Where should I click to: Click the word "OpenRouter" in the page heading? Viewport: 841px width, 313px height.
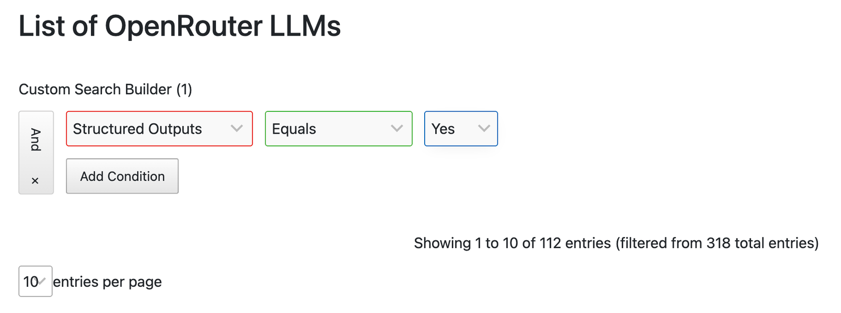coord(183,26)
